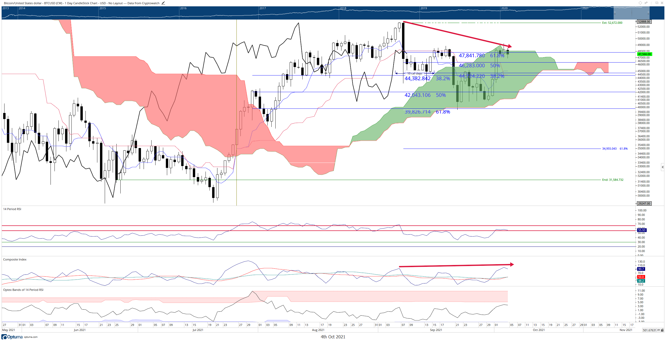Select the '14 Period RSI' panel label
The width and height of the screenshot is (666, 341).
tap(12, 209)
